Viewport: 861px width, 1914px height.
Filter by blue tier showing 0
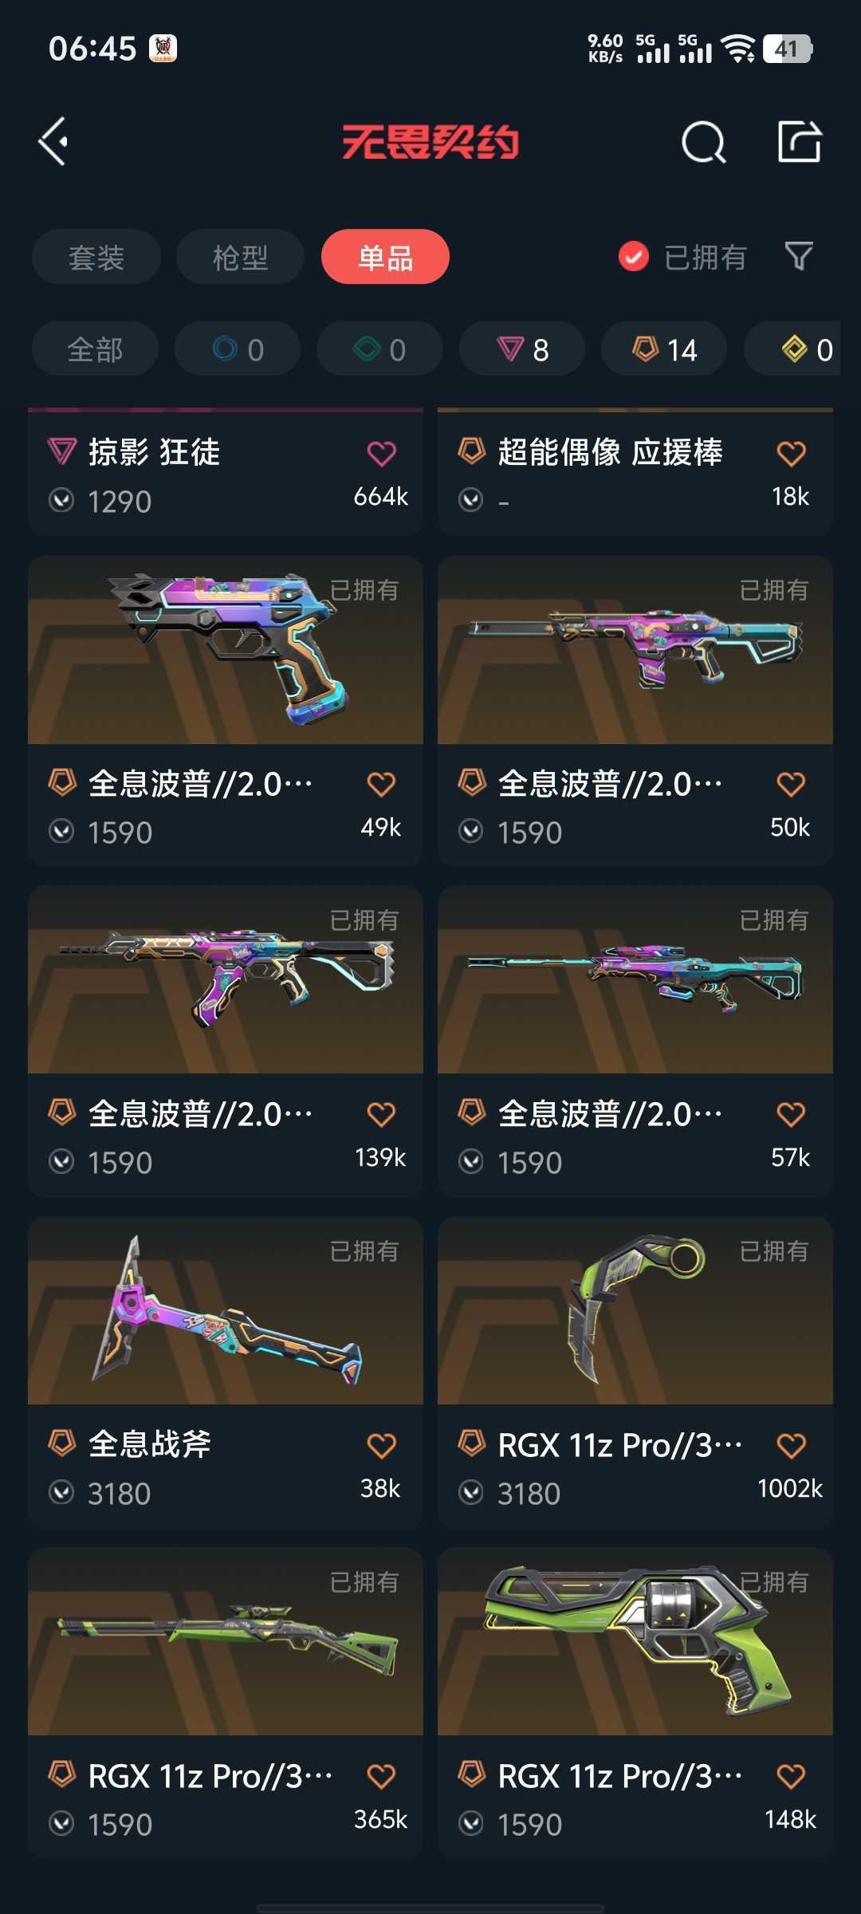(238, 349)
